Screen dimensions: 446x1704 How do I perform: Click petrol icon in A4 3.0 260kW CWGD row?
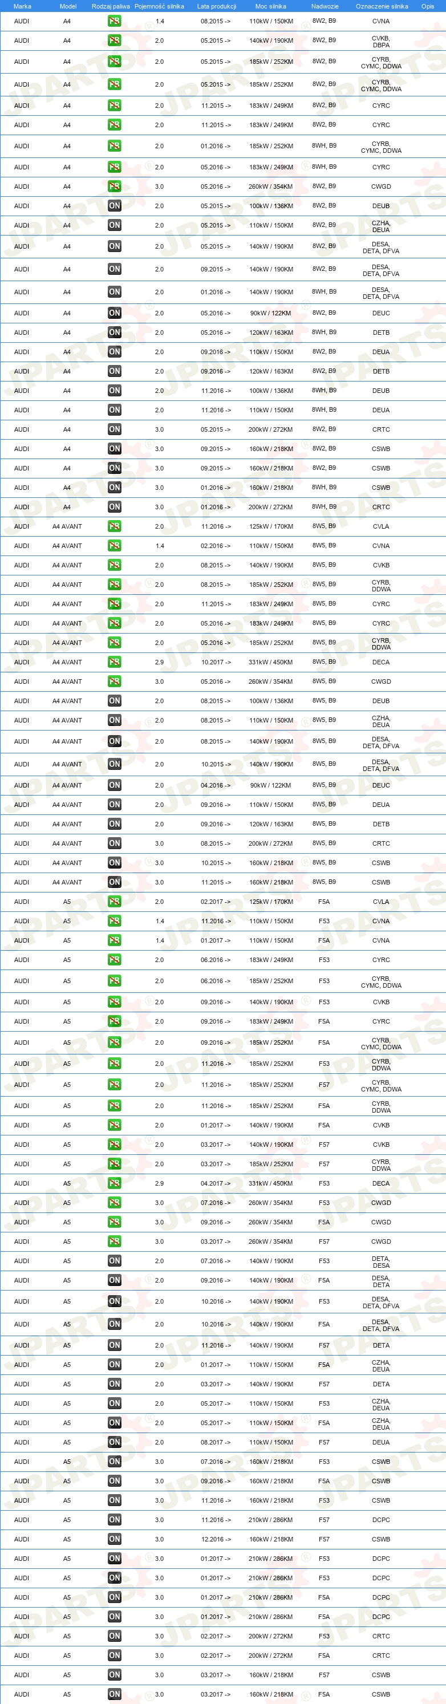coord(115,186)
